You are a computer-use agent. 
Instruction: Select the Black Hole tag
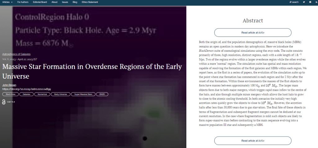(x=11, y=94)
